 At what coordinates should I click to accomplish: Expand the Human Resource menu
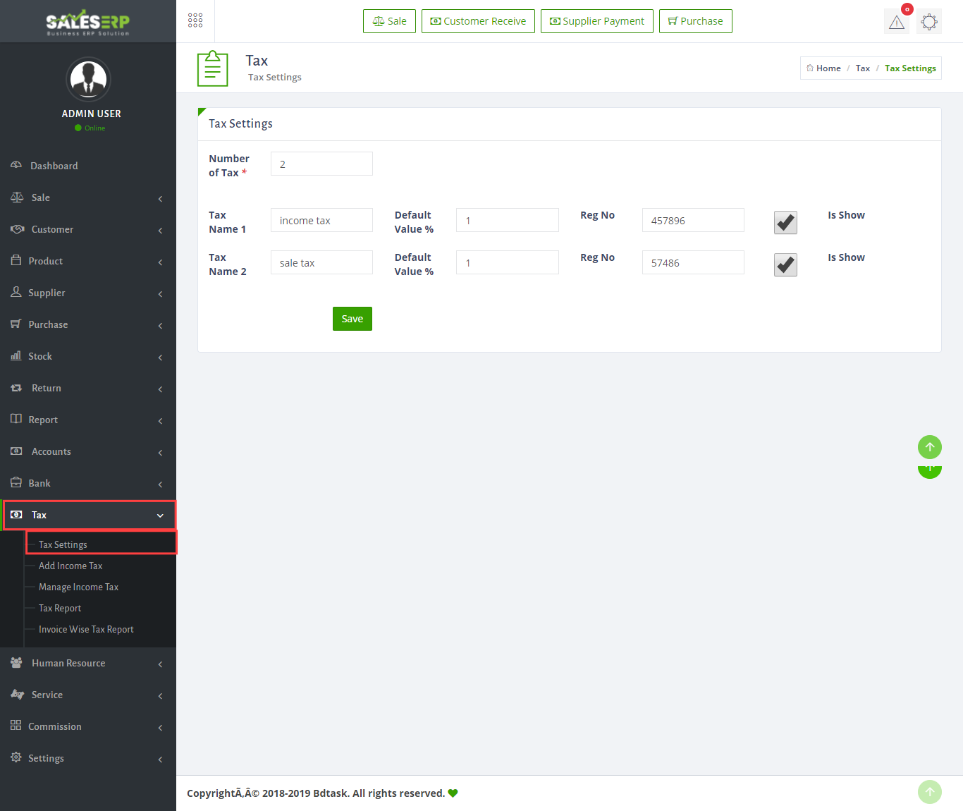88,663
